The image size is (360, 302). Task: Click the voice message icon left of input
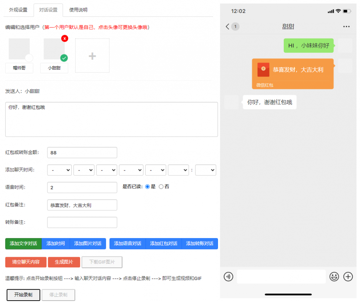point(228,277)
